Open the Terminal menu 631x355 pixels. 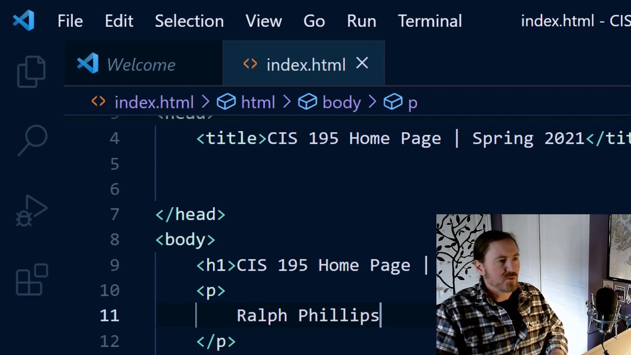(x=430, y=21)
